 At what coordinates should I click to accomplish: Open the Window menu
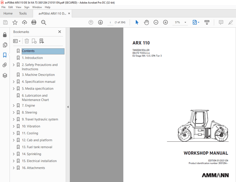coord(37,7)
